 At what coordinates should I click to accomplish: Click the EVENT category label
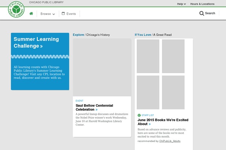pyautogui.click(x=79, y=101)
